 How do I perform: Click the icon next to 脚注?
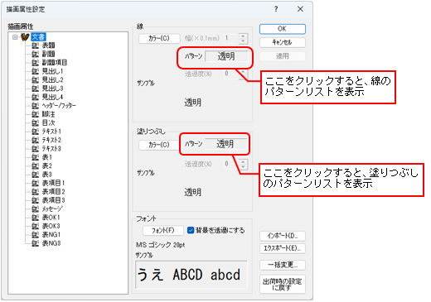tap(35, 114)
